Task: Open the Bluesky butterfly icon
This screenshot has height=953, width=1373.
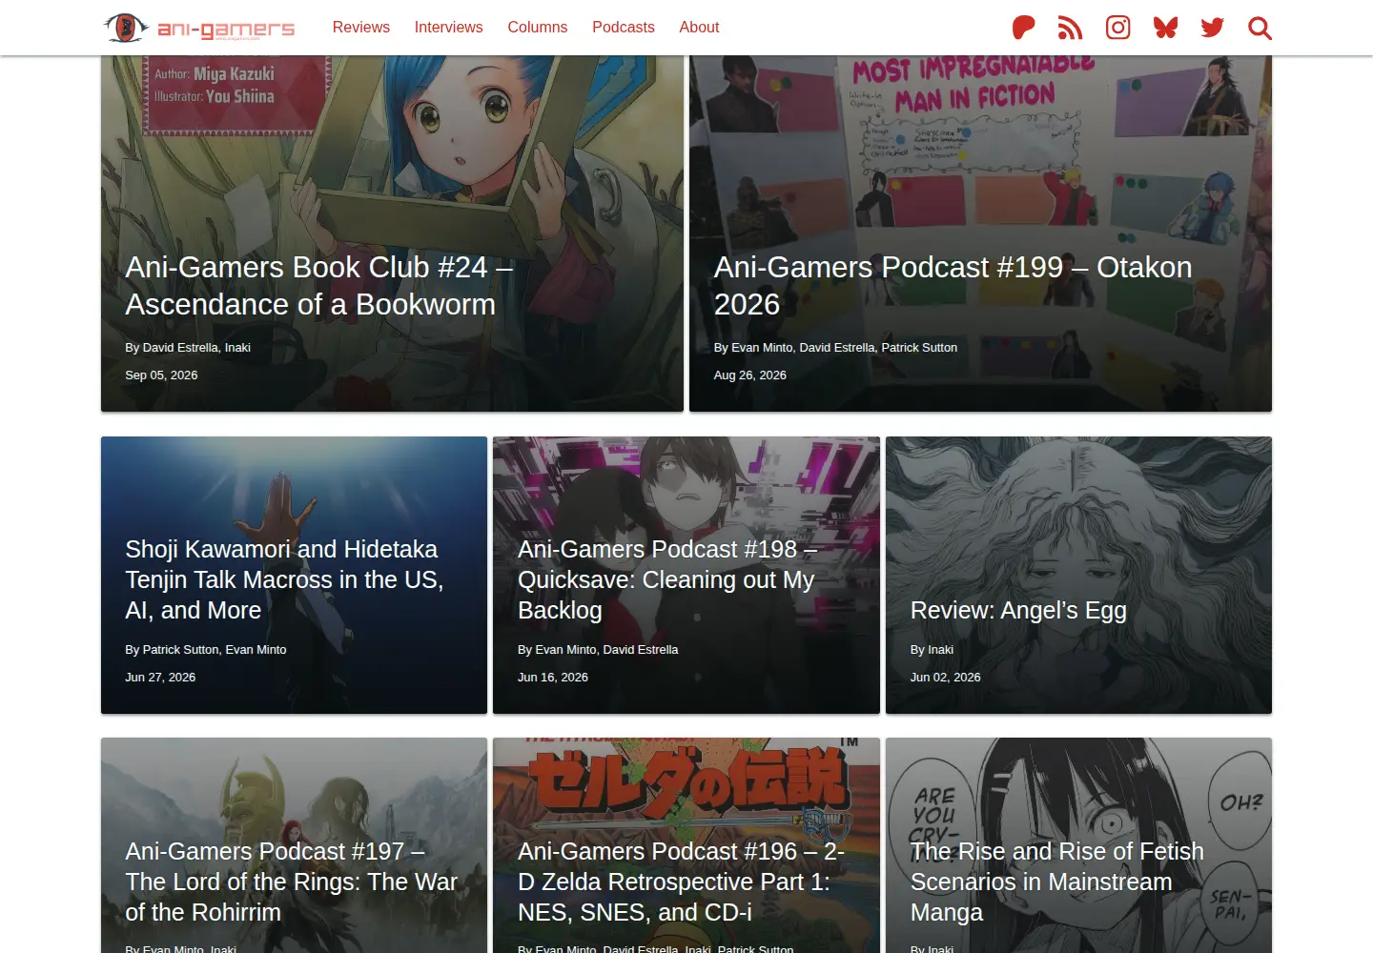Action: pos(1165,28)
